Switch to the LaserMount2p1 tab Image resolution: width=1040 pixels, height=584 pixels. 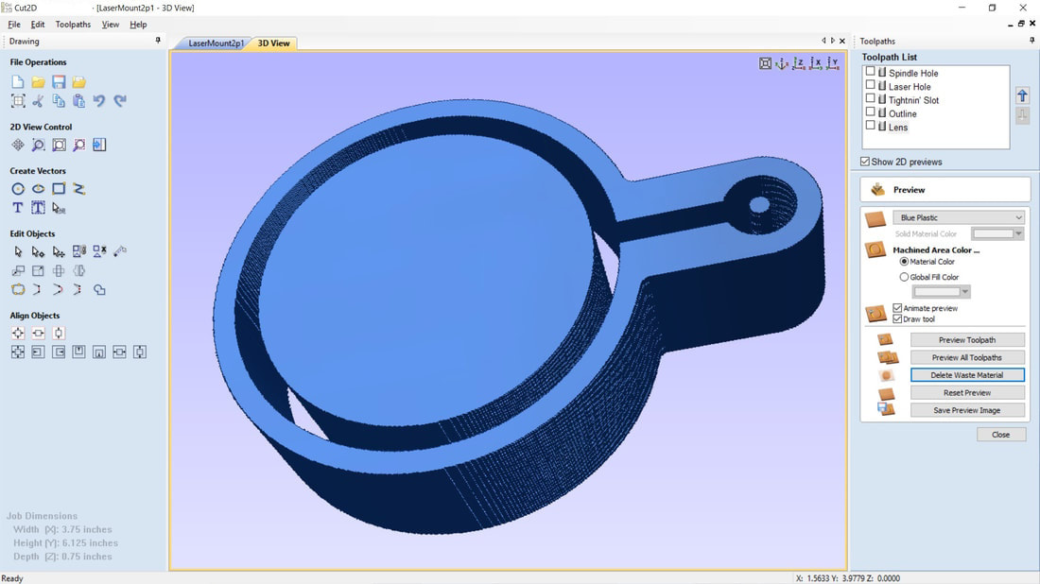coord(216,43)
